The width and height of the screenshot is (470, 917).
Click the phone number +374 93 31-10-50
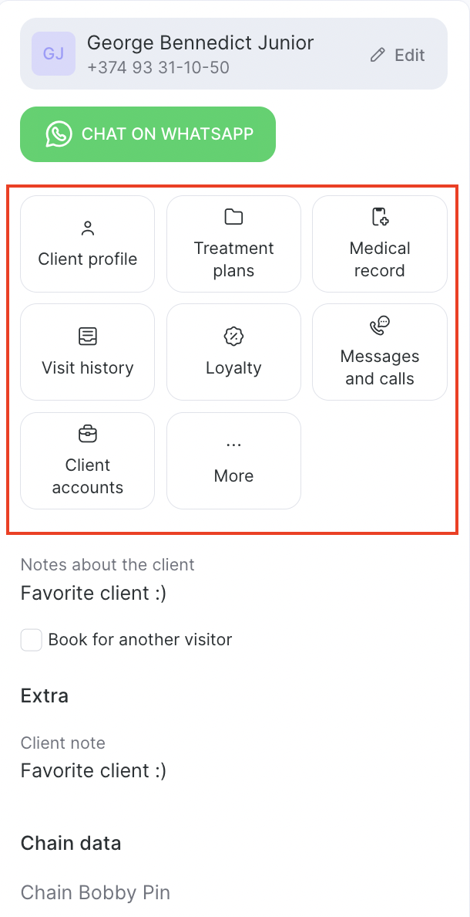click(x=158, y=67)
